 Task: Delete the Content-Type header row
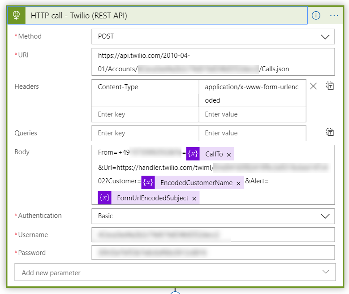313,86
